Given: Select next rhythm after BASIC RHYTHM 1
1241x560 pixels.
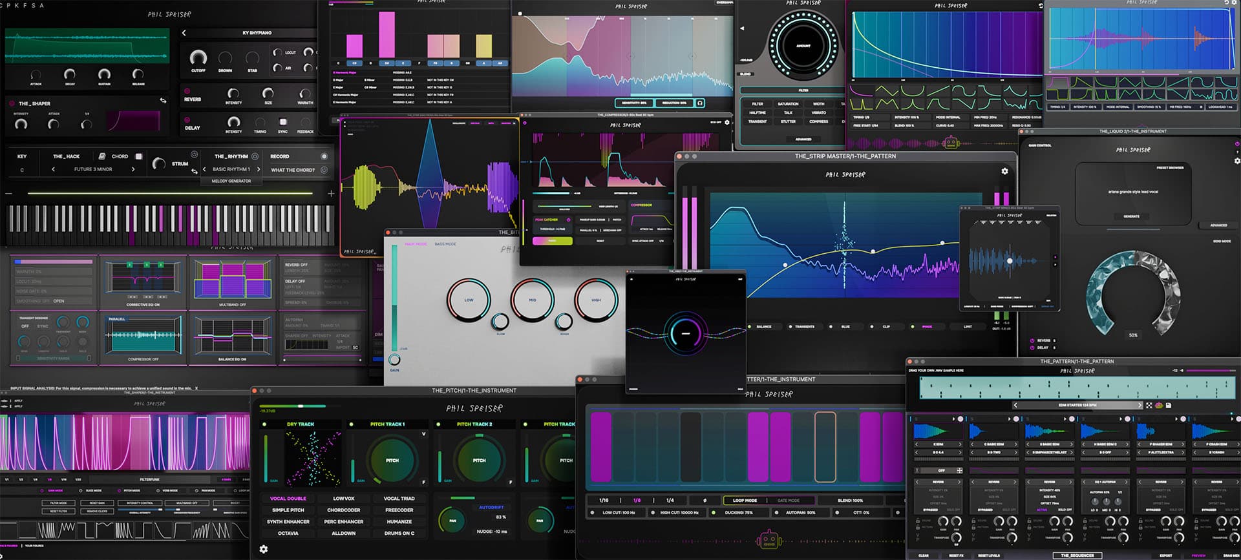Looking at the screenshot, I should click(259, 169).
